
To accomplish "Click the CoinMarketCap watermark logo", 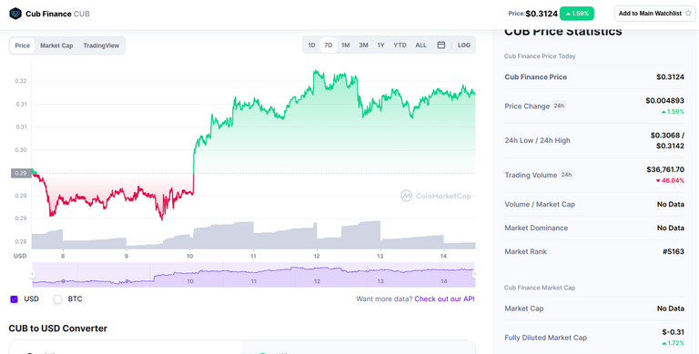I will pyautogui.click(x=436, y=196).
